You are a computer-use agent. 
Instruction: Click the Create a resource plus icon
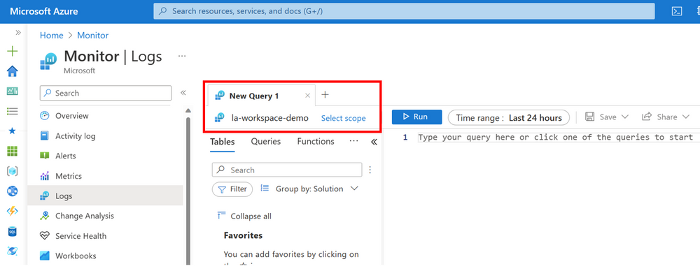pyautogui.click(x=13, y=51)
